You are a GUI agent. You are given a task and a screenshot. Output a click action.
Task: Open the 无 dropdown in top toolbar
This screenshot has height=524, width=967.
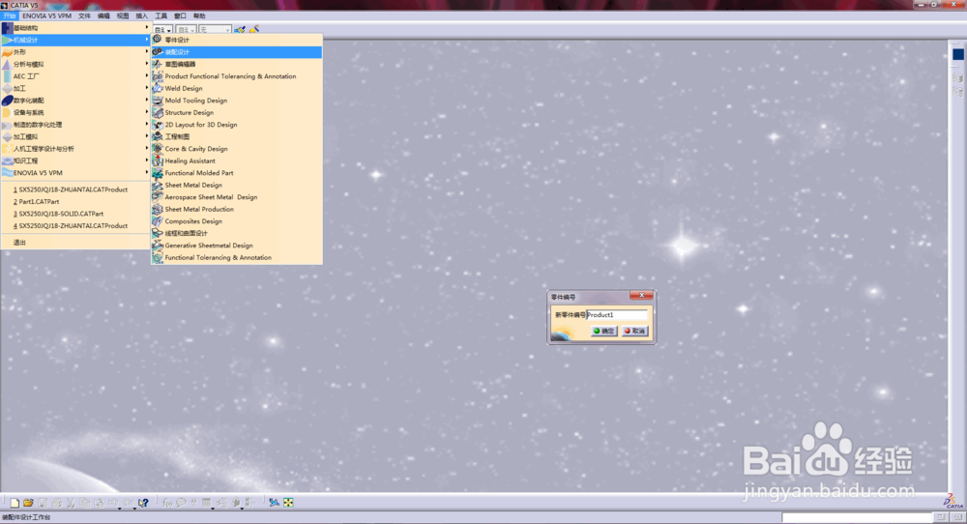[215, 30]
